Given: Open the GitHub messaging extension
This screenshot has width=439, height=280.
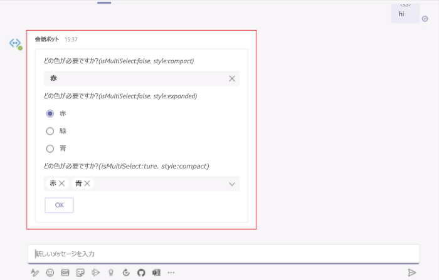Looking at the screenshot, I should (x=141, y=272).
